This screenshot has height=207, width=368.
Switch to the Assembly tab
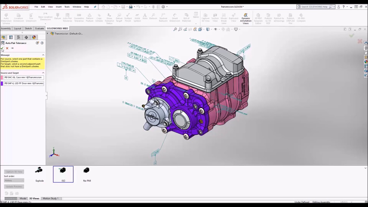point(6,28)
